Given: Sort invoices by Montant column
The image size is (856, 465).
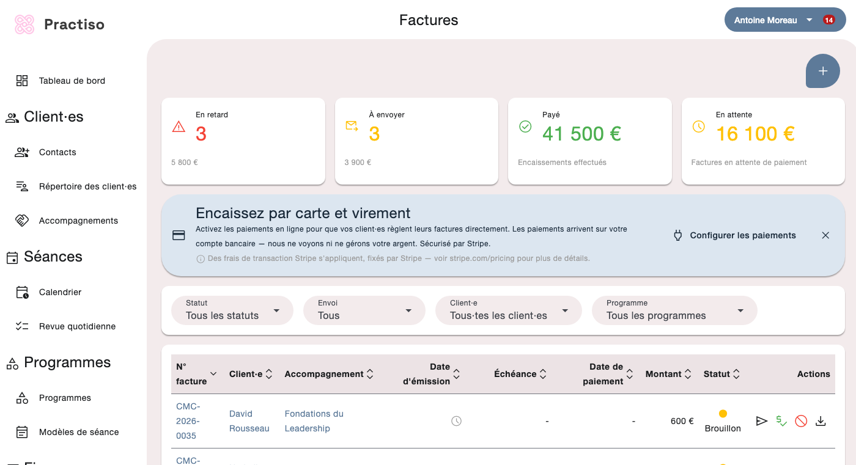Looking at the screenshot, I should tap(668, 373).
